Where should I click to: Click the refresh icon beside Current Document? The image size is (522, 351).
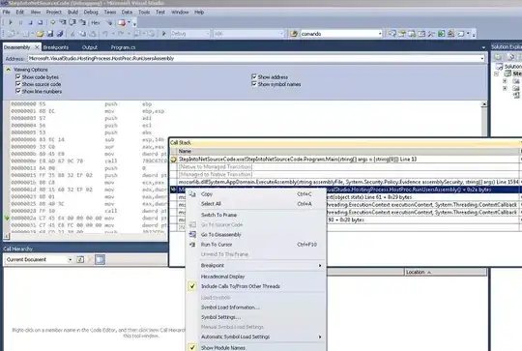pos(80,259)
